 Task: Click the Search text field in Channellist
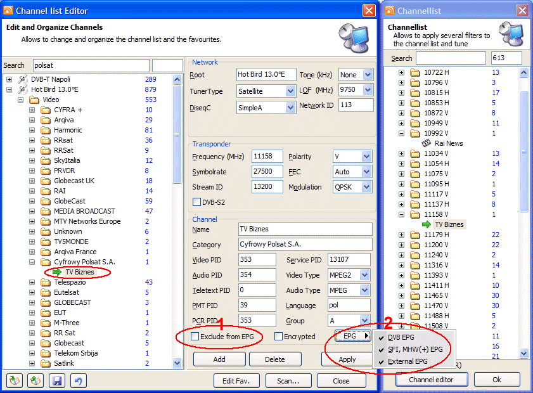pyautogui.click(x=451, y=58)
